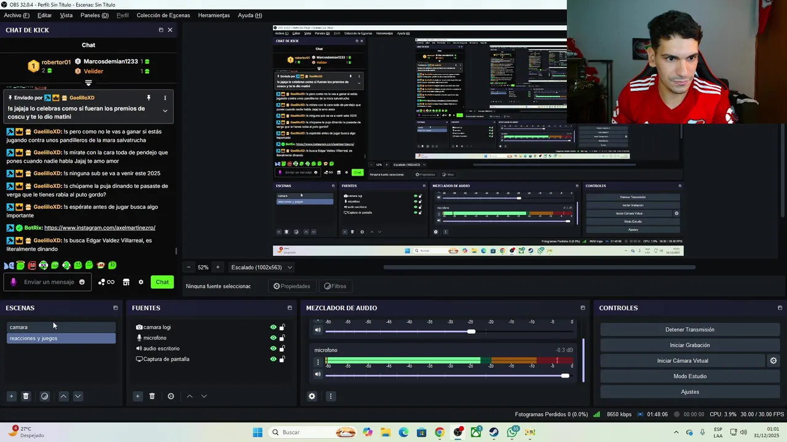Undock the Mezclador de Audio panel
This screenshot has height=442, width=787.
(582, 308)
